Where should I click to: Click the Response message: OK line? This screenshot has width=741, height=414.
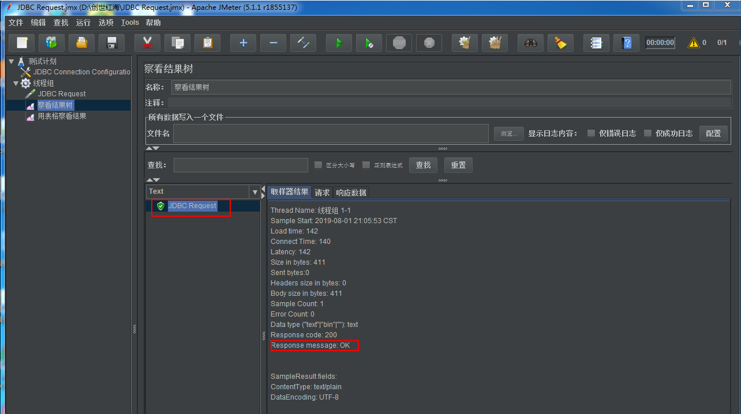click(310, 345)
